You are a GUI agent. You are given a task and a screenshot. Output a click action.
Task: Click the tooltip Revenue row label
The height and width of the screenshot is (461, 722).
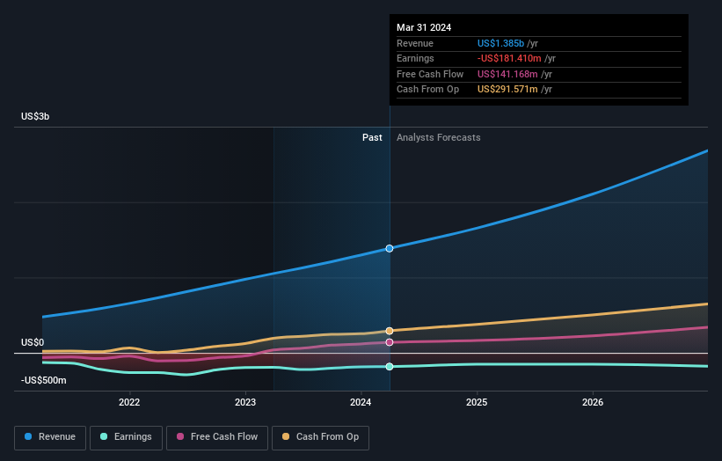[x=415, y=43]
